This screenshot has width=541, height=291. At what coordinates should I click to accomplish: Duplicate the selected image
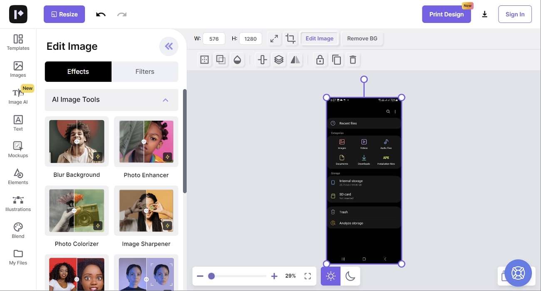[x=337, y=59]
